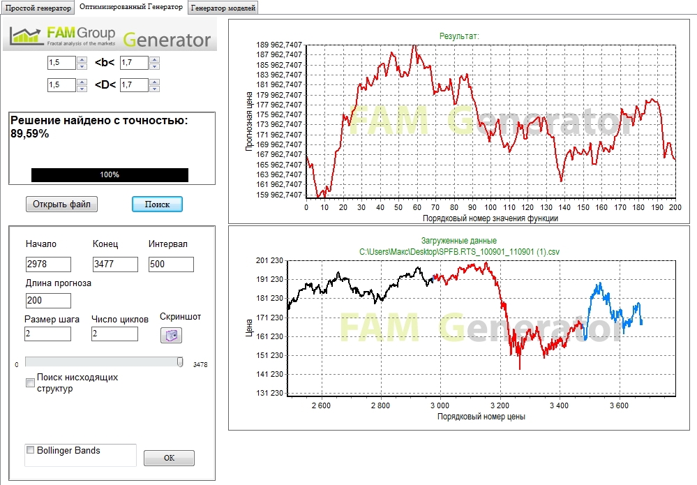Click the range slider thumb near 3478
The width and height of the screenshot is (697, 485).
coord(180,362)
